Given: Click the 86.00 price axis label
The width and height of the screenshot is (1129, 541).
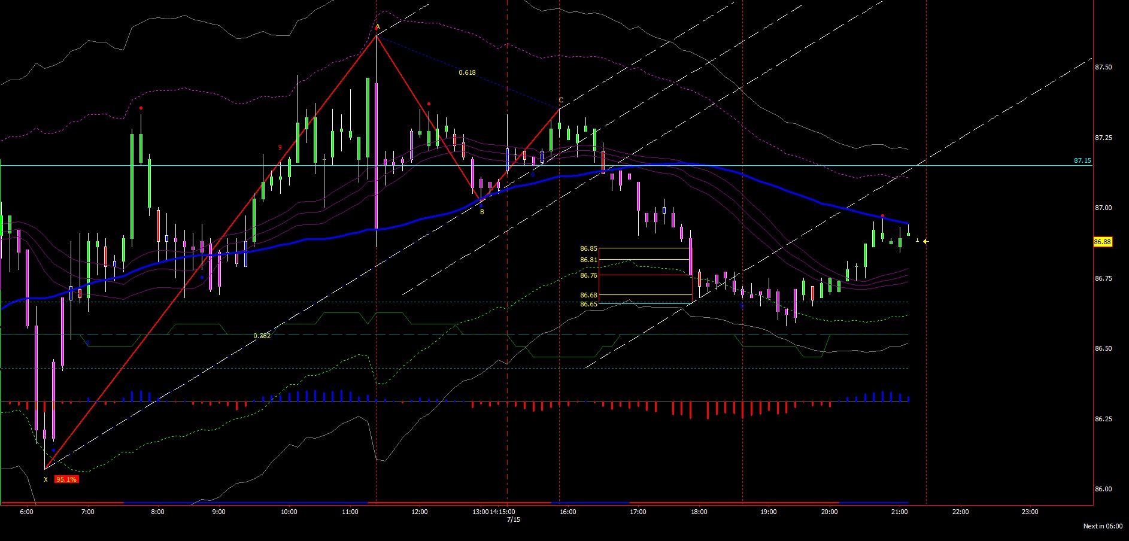Looking at the screenshot, I should 1103,489.
